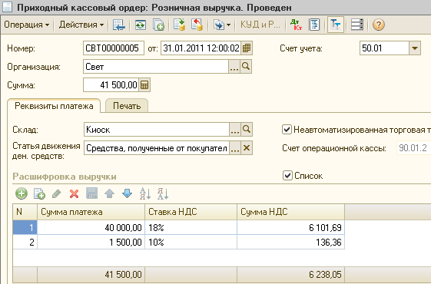Move row up with the up arrow
Screen dimensions: 431x284
[109, 193]
